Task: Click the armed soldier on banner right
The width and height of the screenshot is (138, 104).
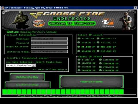Action: [126, 21]
